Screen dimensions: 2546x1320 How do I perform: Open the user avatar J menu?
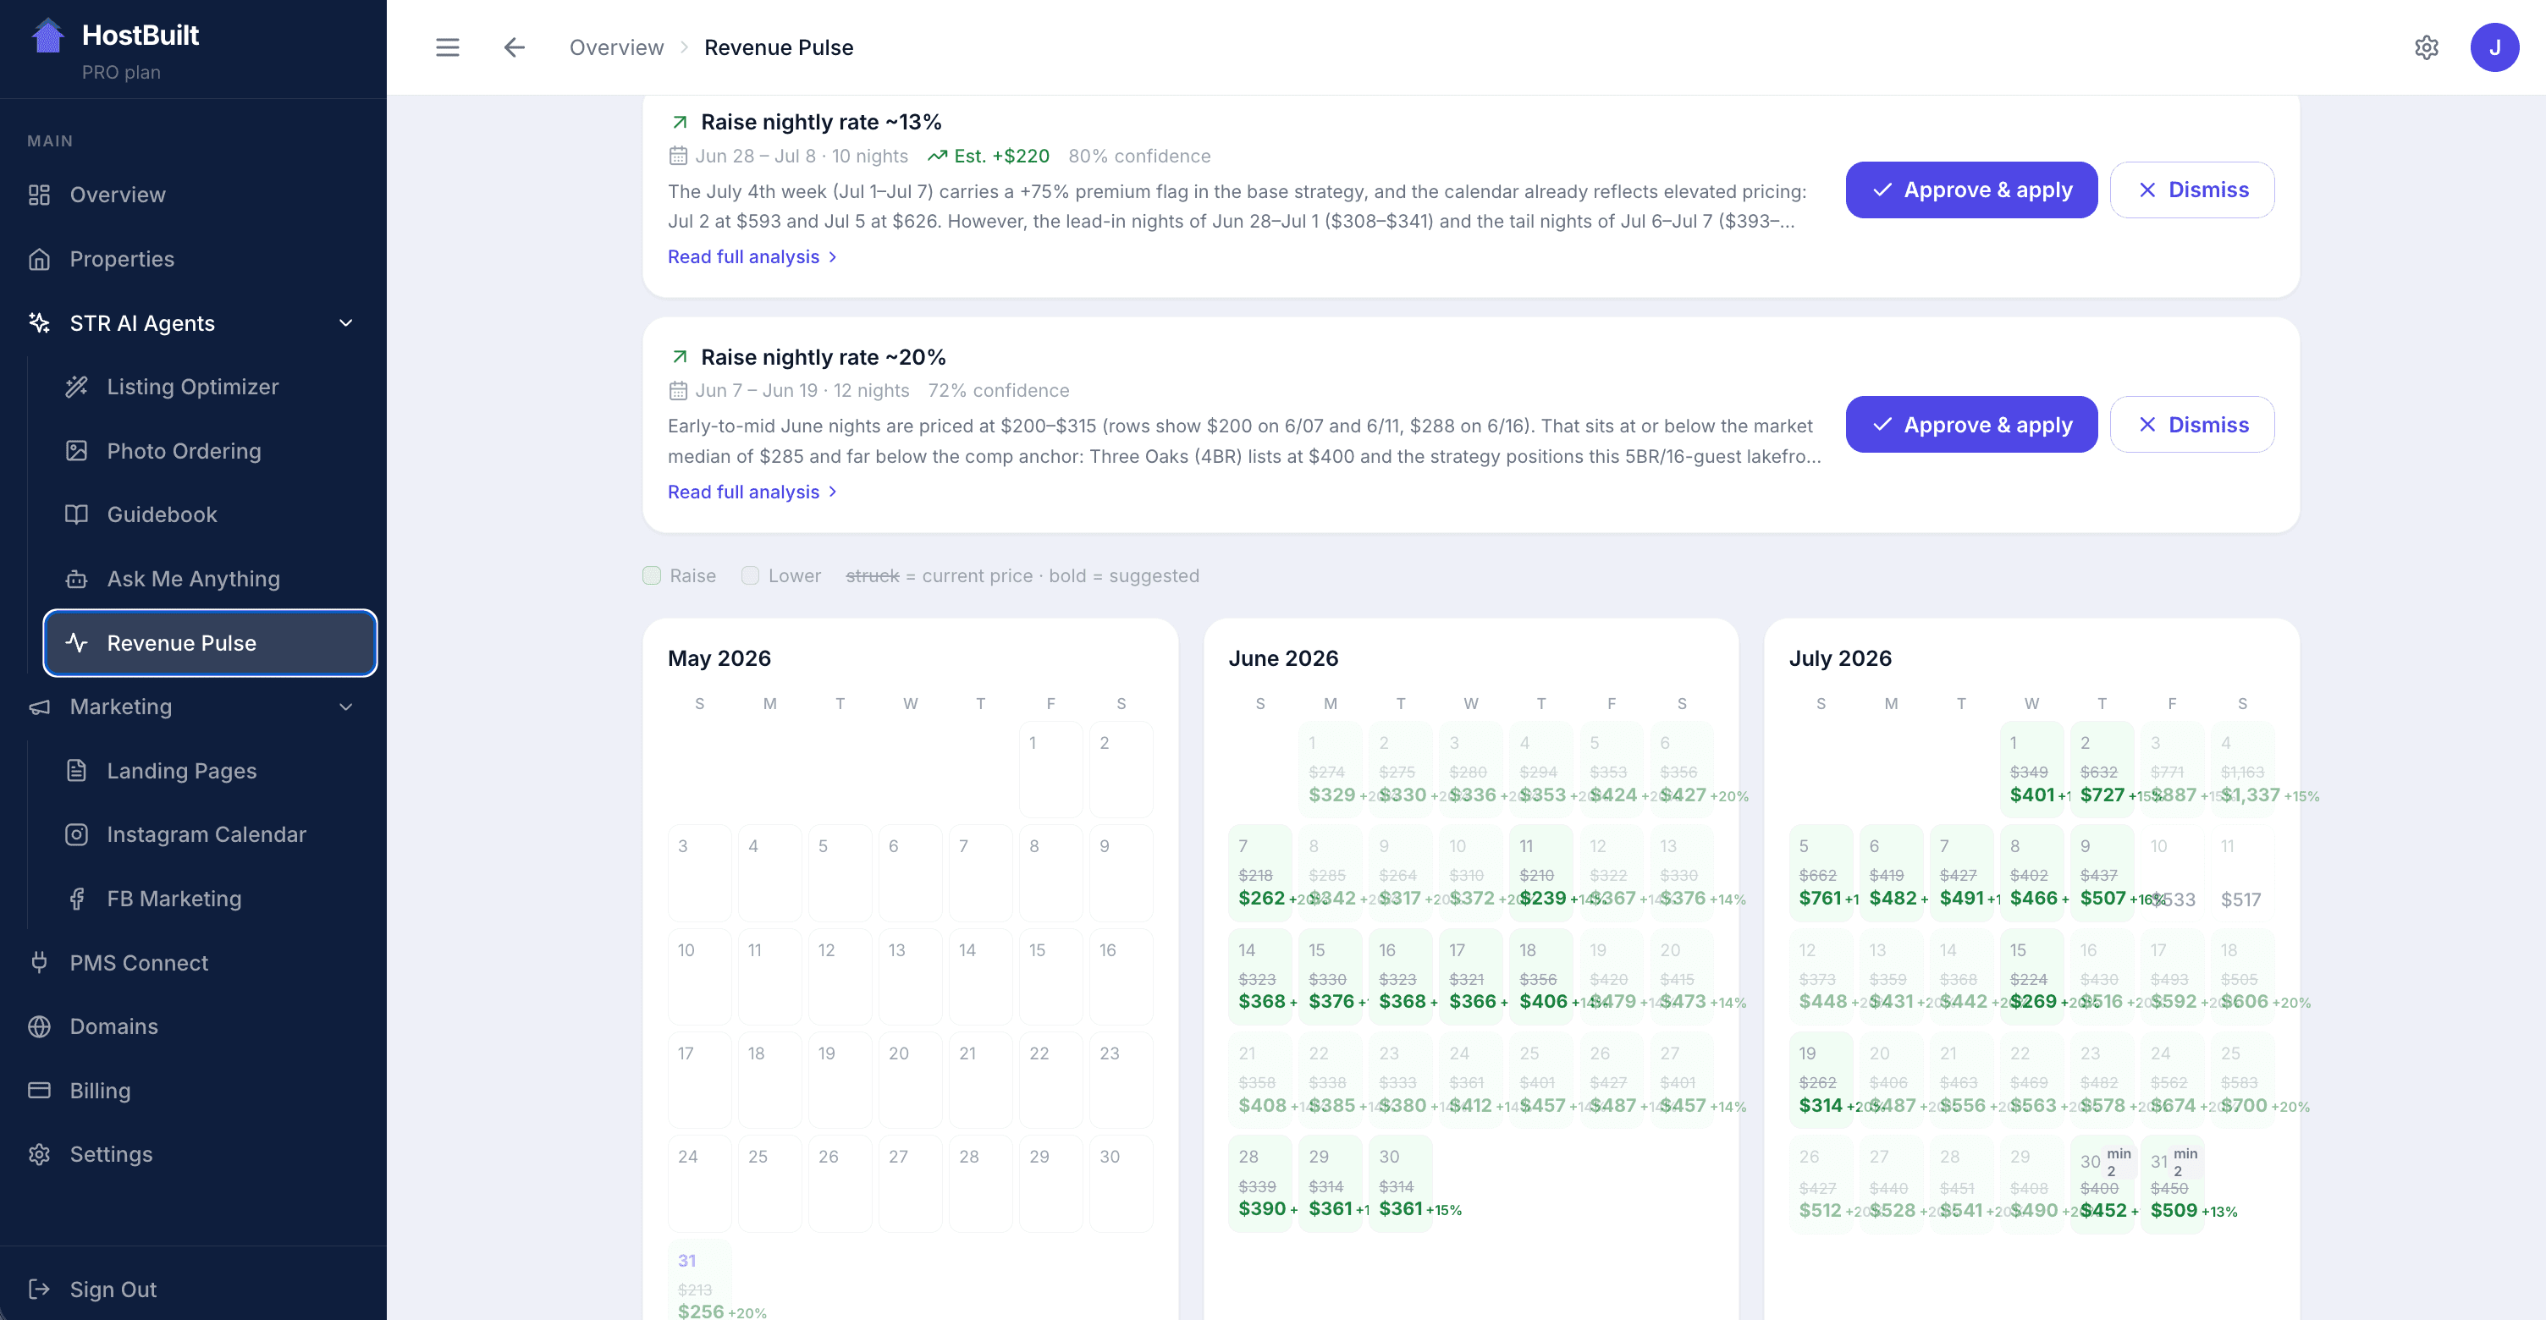[2494, 47]
